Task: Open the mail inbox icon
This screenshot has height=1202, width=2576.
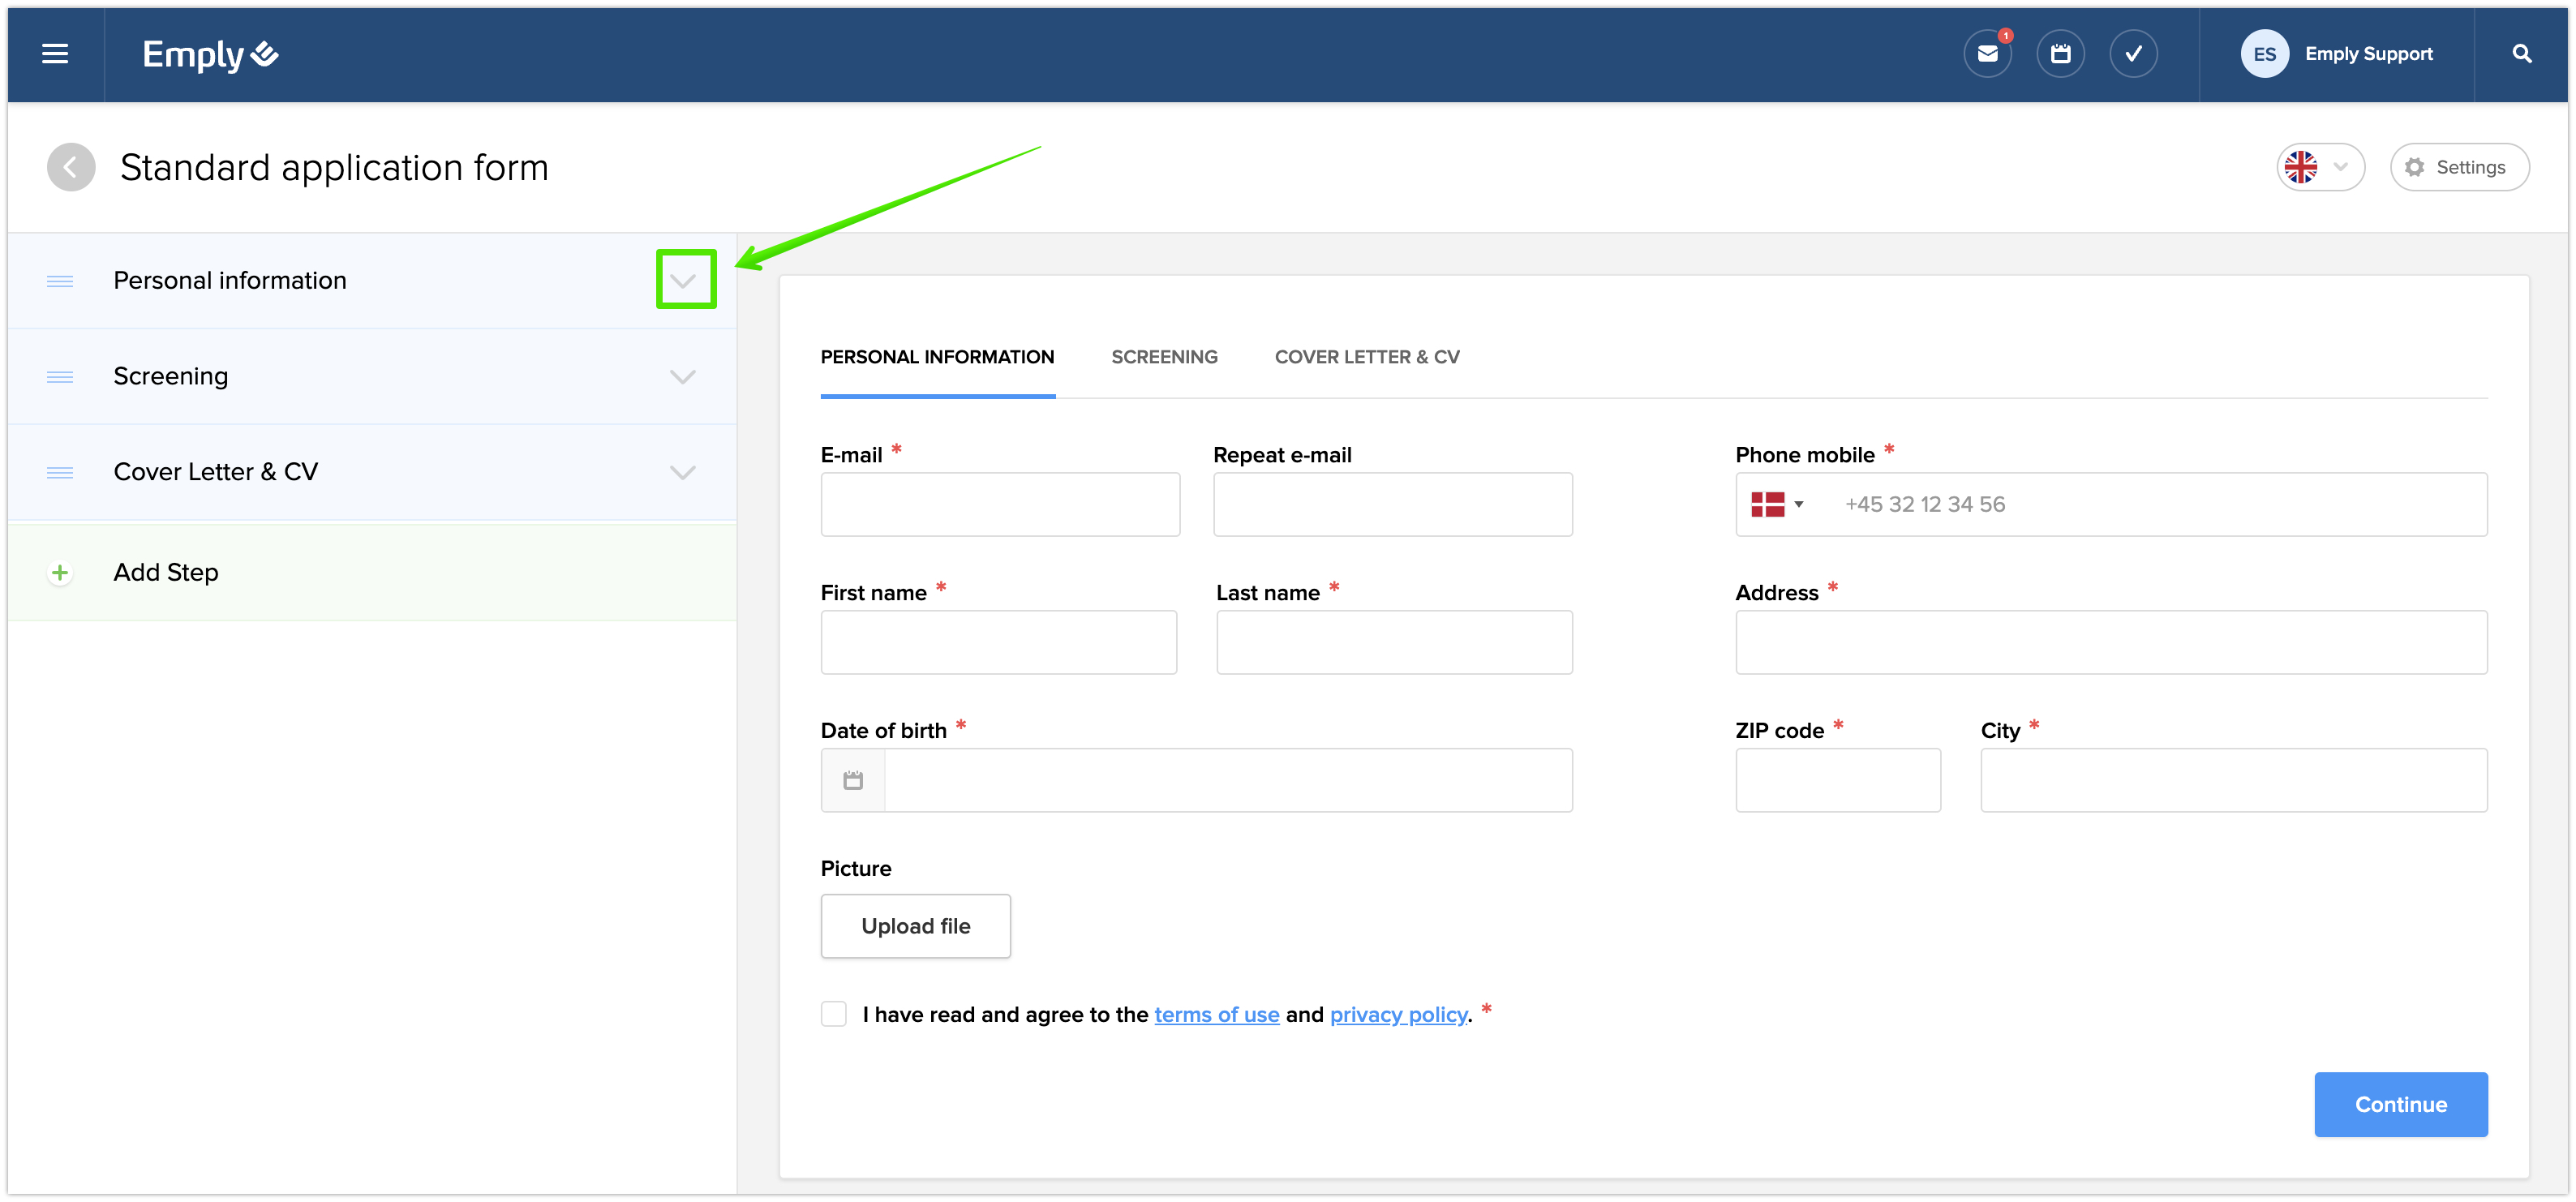Action: (1987, 54)
